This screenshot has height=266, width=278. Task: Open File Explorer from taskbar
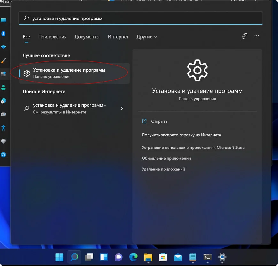coord(148,257)
